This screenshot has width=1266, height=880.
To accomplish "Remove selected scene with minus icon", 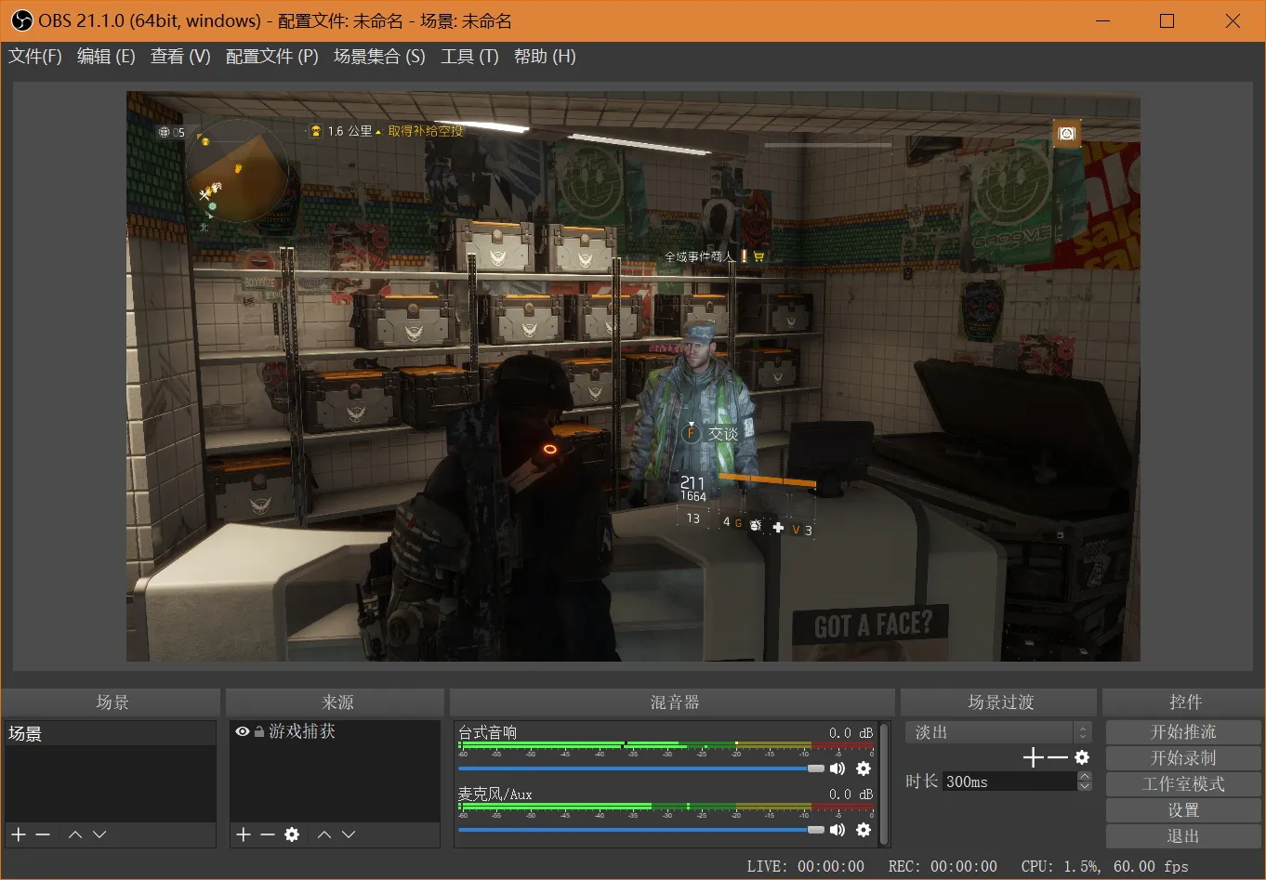I will pyautogui.click(x=43, y=834).
